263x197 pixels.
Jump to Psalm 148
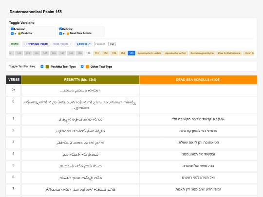[71, 53]
